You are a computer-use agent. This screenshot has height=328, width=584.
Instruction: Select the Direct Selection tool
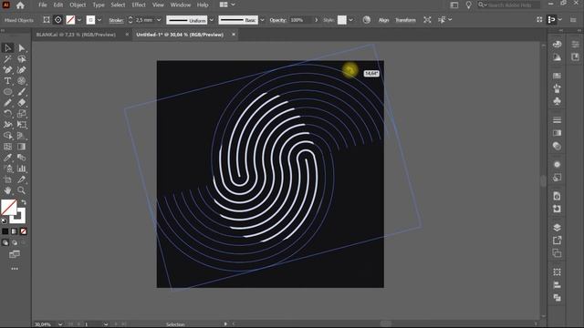tap(22, 48)
